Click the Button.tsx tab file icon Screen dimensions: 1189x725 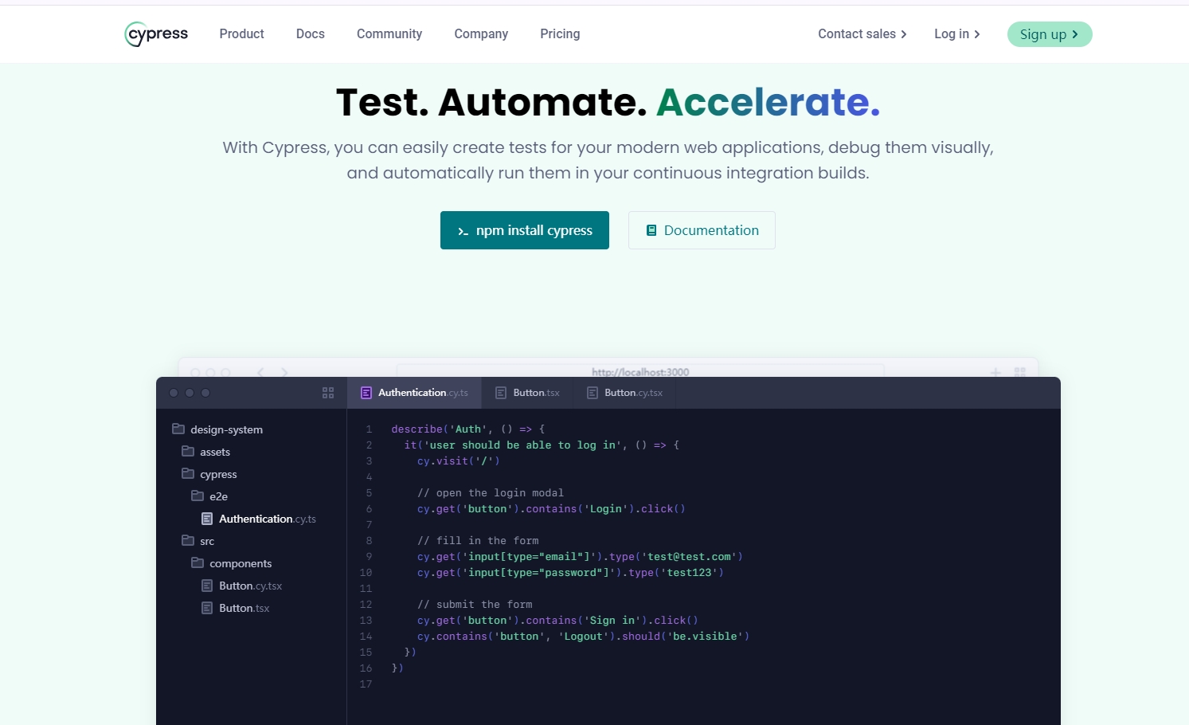(x=501, y=393)
